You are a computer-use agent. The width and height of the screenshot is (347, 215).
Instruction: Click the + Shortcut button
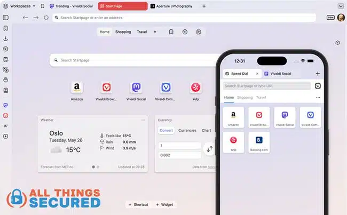click(139, 205)
